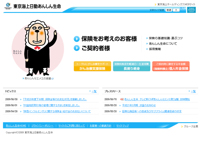200x150 pixels.
Task: Click the yellow arrow icon before グループ企業
Action: point(182,127)
